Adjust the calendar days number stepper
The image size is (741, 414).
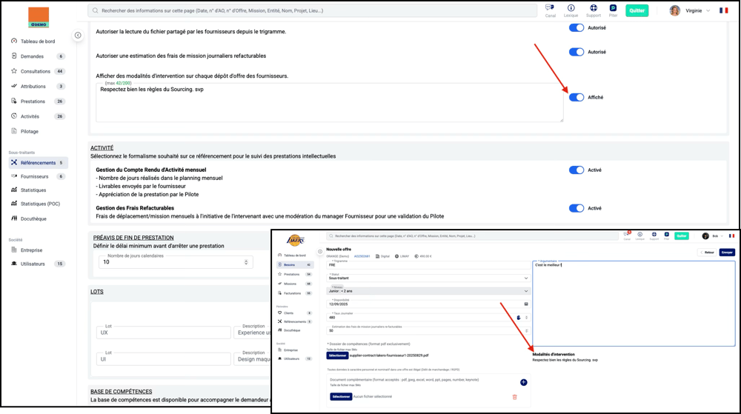click(246, 262)
